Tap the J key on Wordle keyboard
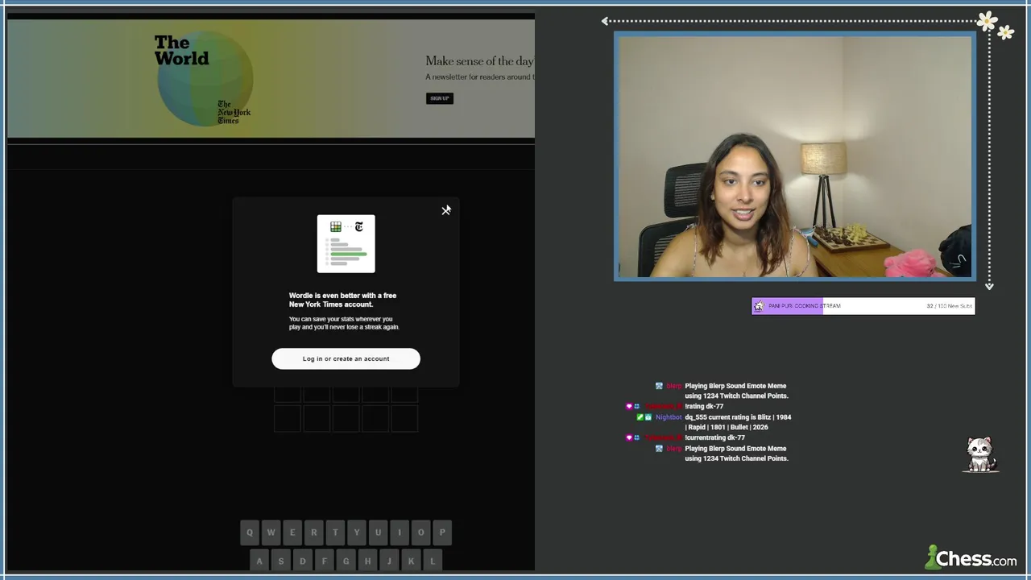The height and width of the screenshot is (580, 1031). click(x=390, y=561)
